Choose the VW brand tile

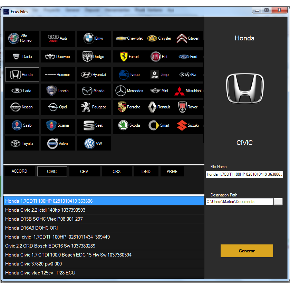click(x=94, y=144)
